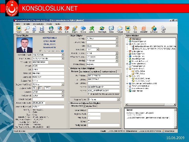The image size is (189, 142).
Task: Select Tebligat İşlemleri in the tree
Action: tap(138, 66)
